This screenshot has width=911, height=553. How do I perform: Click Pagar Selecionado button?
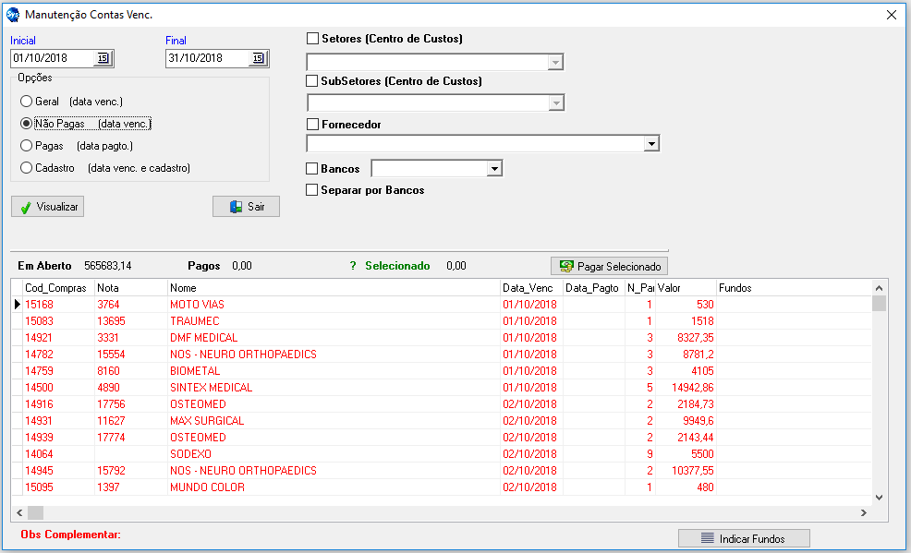click(x=609, y=266)
